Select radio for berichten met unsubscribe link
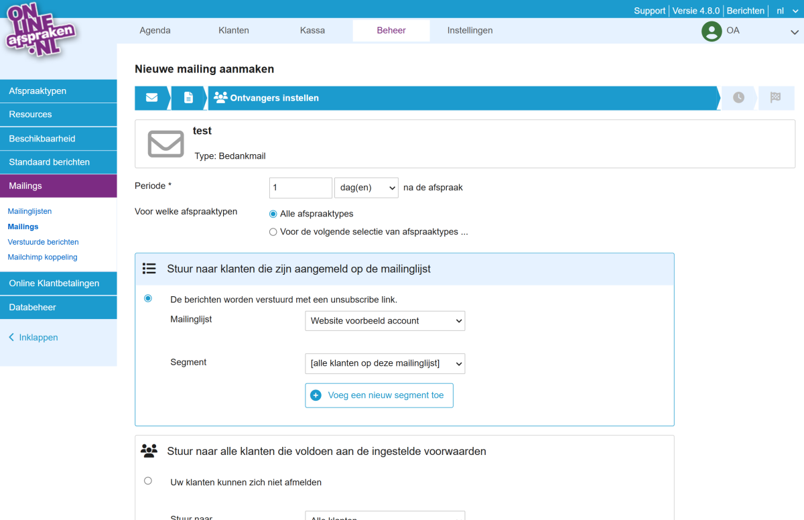This screenshot has height=520, width=804. point(148,298)
